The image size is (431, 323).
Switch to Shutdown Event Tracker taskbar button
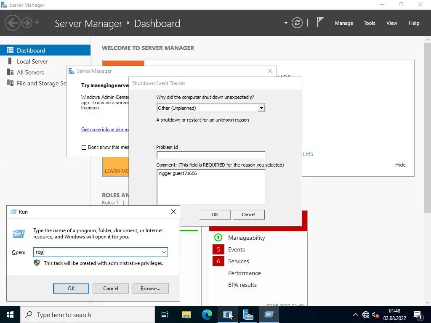[x=228, y=315]
